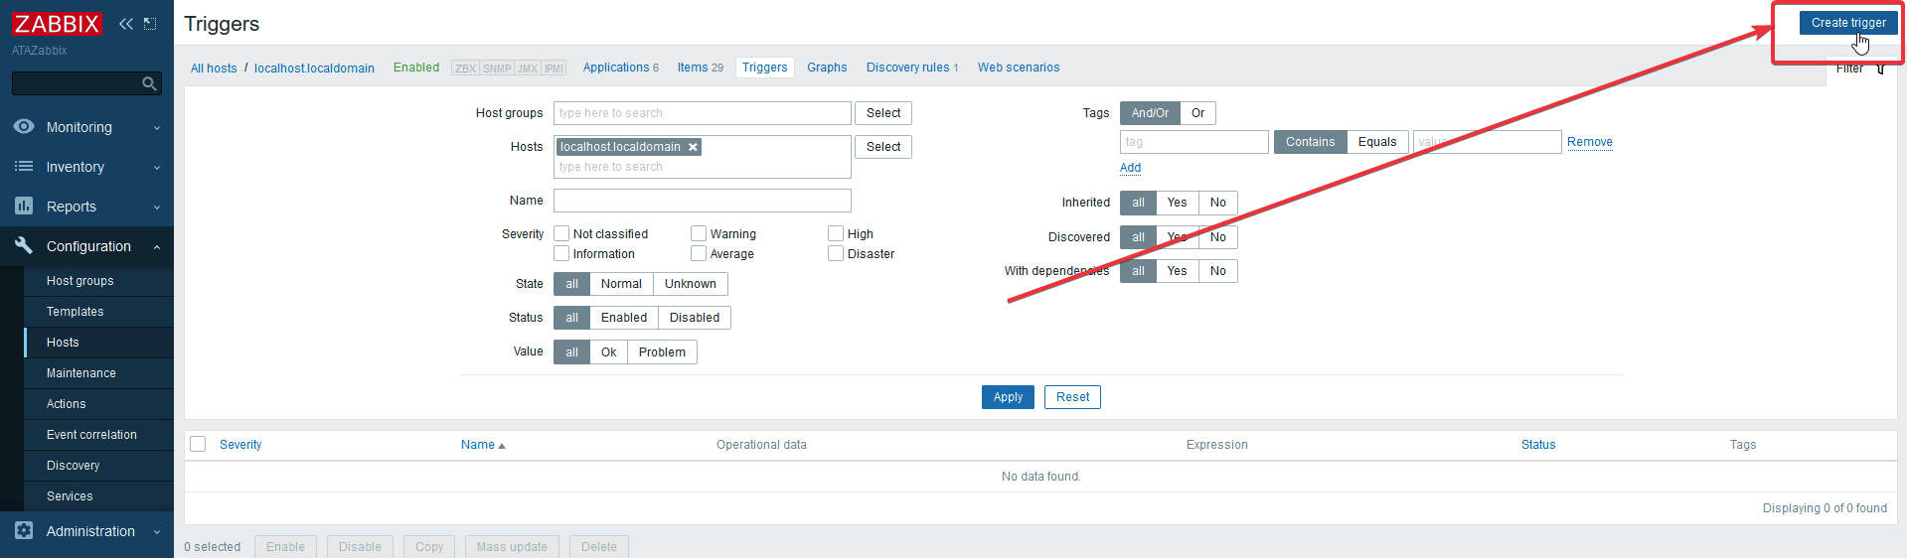
Task: Collapse the sidebar with double-arrow icon
Action: click(x=126, y=24)
